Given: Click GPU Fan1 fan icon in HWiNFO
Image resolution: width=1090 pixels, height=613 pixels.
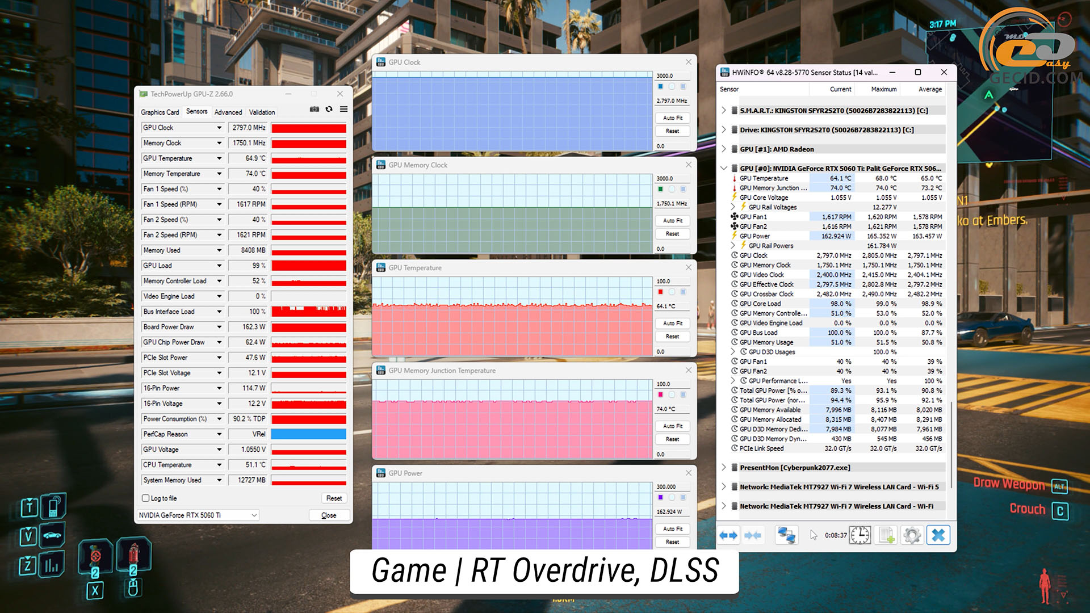Looking at the screenshot, I should click(x=734, y=217).
